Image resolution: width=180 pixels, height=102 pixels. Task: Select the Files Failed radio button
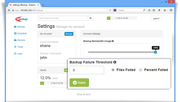[x=113, y=70]
